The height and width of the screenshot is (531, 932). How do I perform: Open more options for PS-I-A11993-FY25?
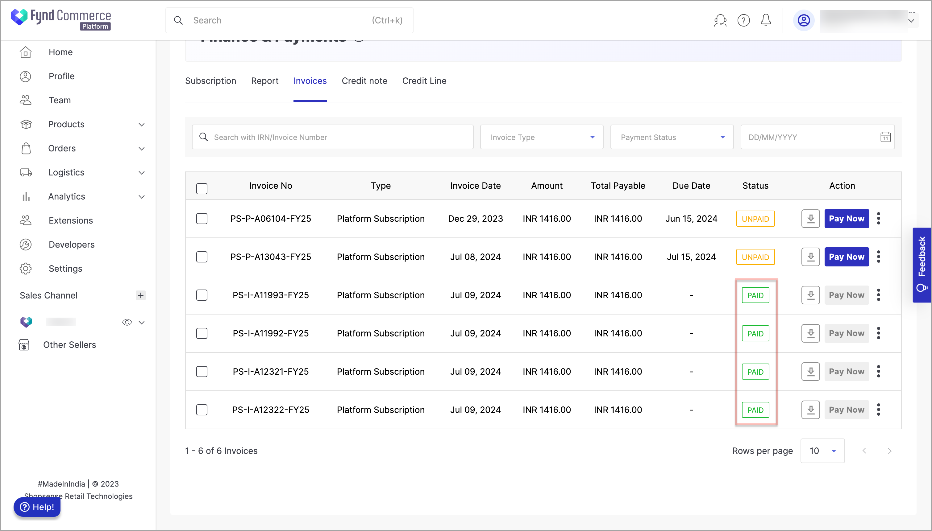click(x=878, y=295)
